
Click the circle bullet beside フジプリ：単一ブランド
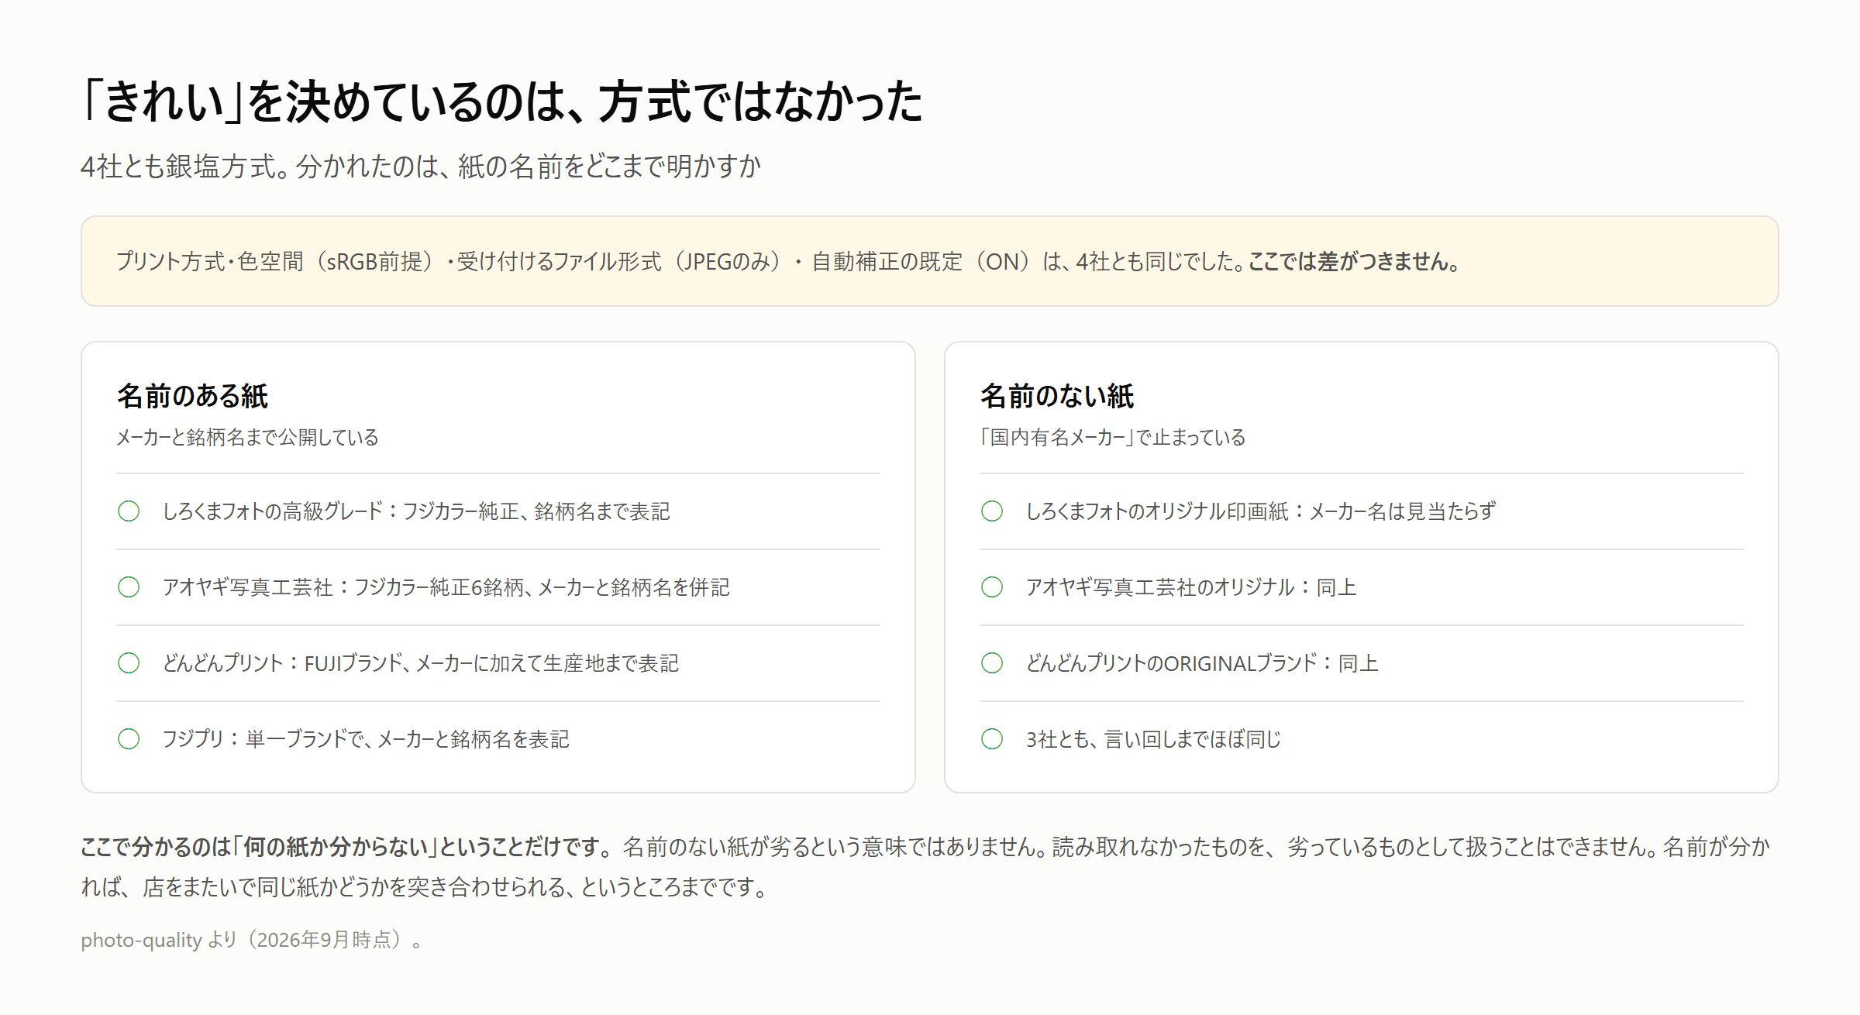[x=129, y=739]
